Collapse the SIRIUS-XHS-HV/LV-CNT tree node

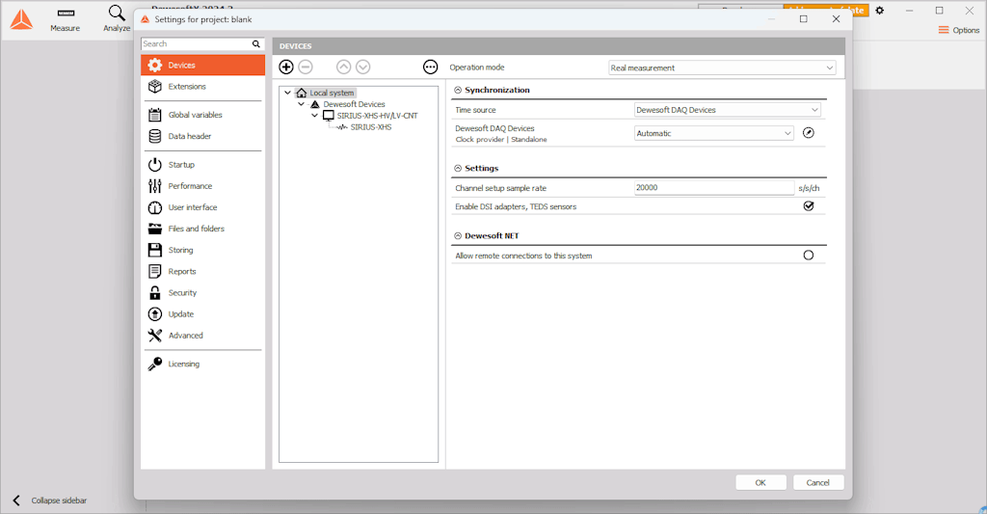tap(315, 116)
